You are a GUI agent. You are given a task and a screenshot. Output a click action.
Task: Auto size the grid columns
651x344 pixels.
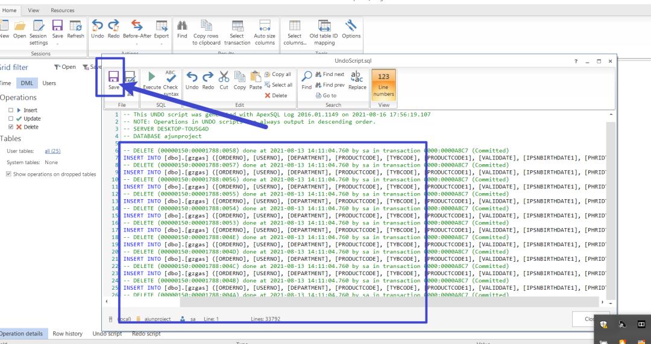pyautogui.click(x=265, y=33)
